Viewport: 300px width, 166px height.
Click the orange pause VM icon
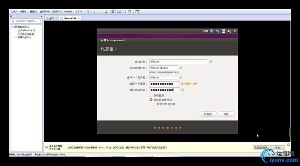[x=78, y=12]
